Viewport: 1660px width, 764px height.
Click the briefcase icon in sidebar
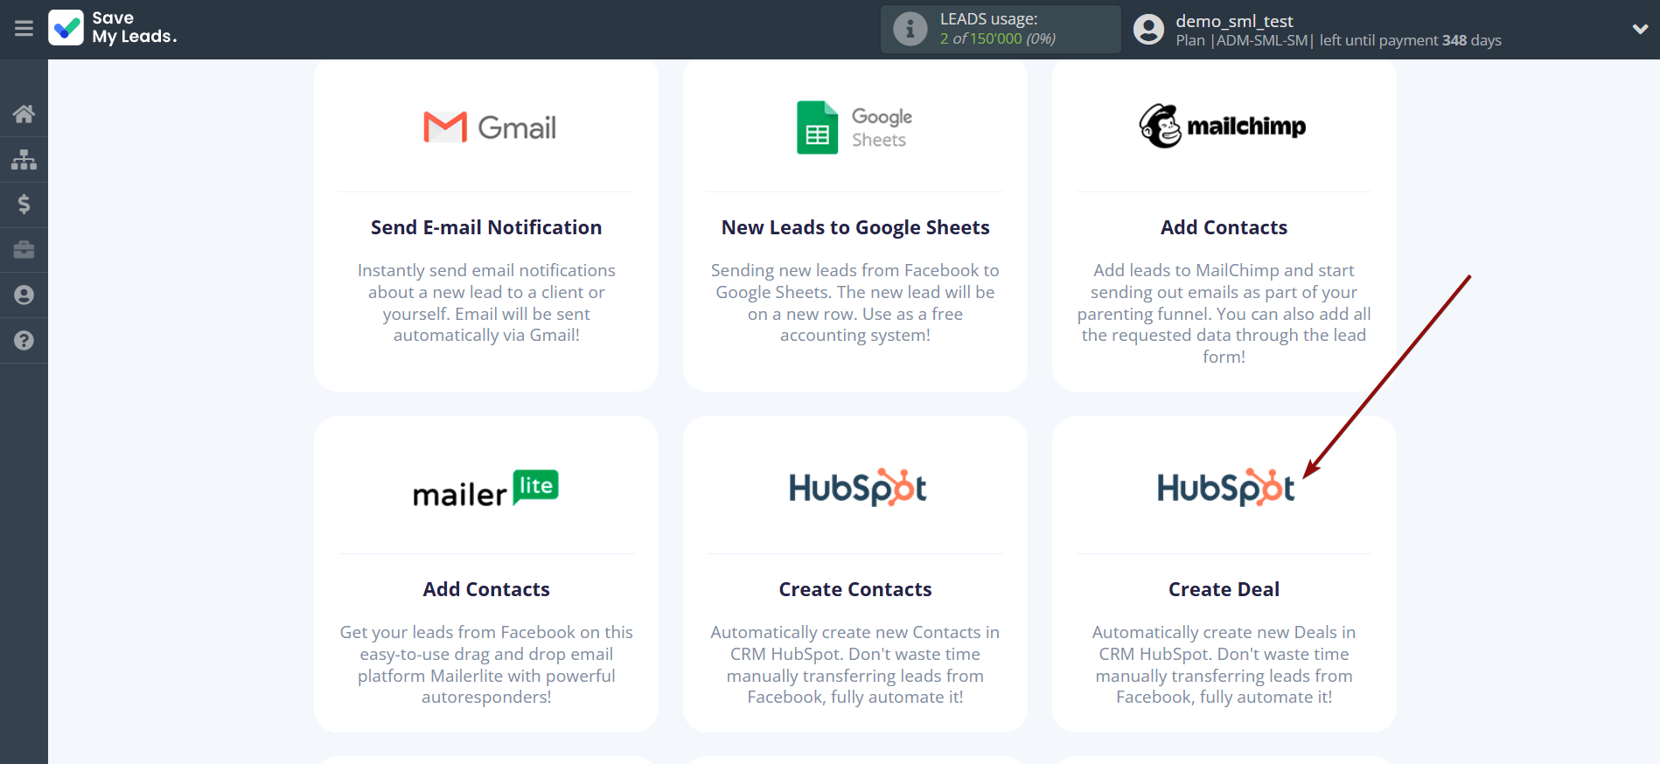tap(24, 250)
